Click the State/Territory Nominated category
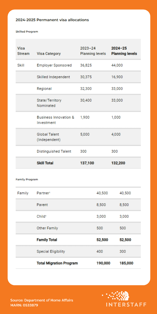 49,103
